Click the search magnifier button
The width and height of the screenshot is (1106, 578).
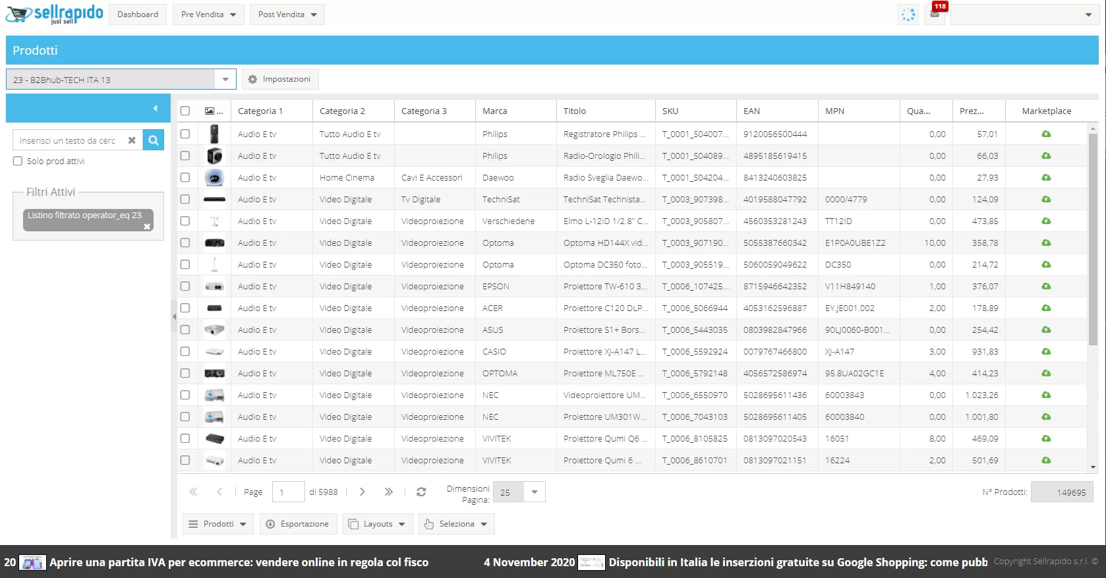[x=153, y=140]
